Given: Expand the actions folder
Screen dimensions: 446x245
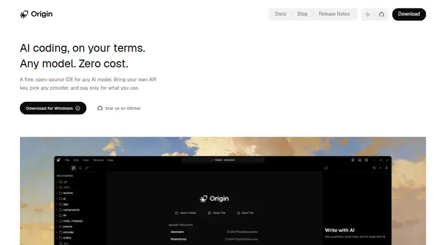Looking at the screenshot, I should (65, 193).
